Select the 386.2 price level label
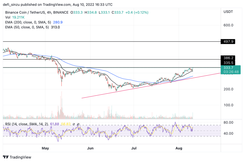The height and width of the screenshot is (162, 245). click(228, 58)
